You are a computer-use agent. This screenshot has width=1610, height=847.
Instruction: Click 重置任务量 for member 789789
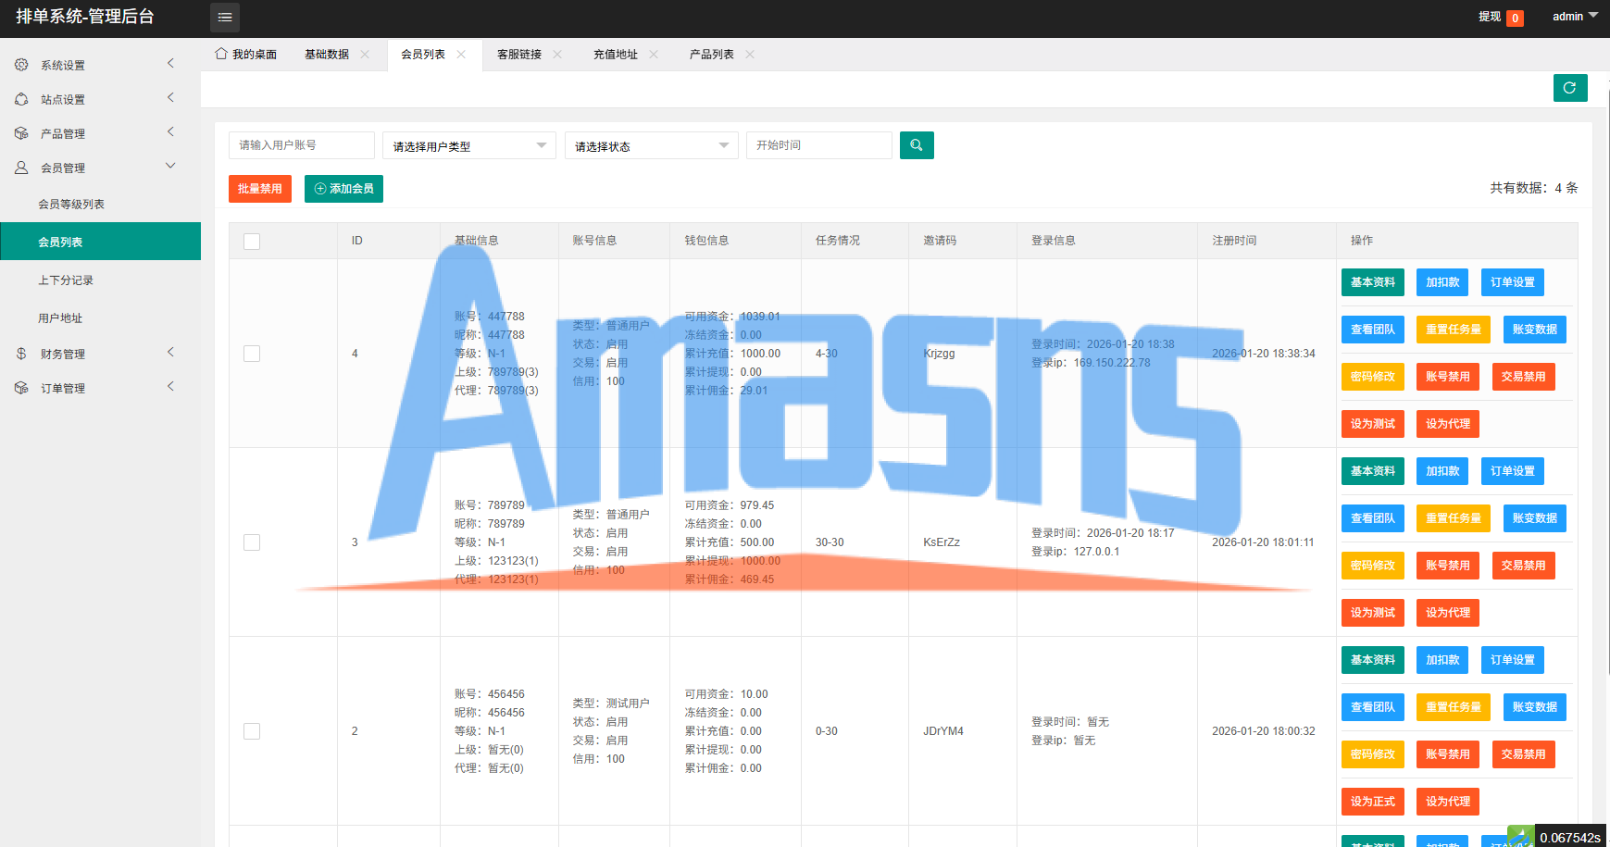click(x=1454, y=518)
